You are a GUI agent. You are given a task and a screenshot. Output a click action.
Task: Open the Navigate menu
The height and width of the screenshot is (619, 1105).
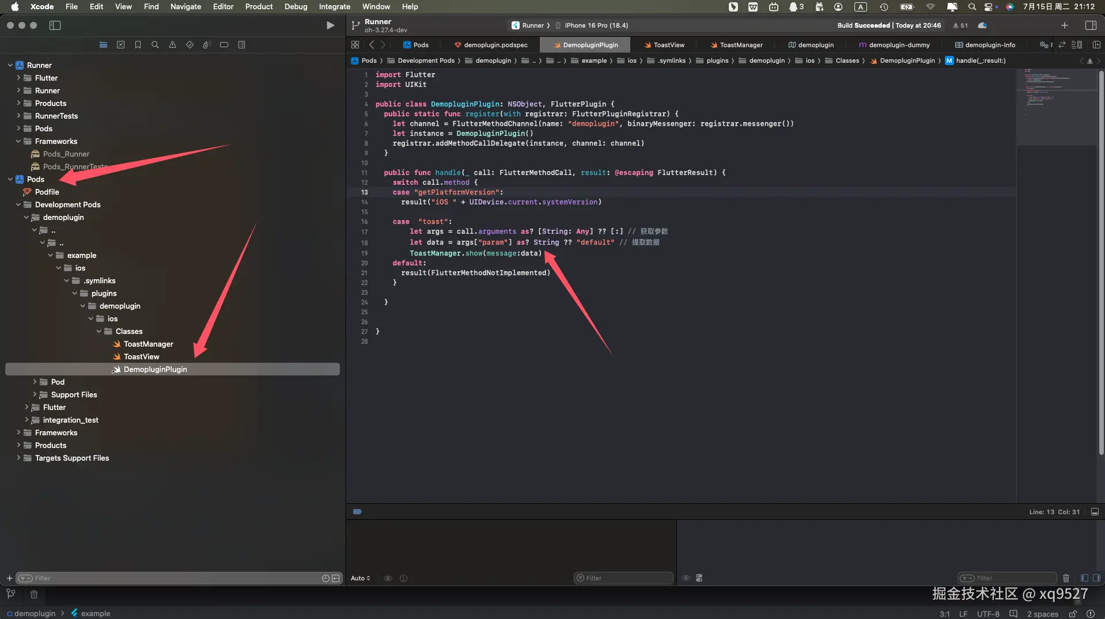click(186, 7)
